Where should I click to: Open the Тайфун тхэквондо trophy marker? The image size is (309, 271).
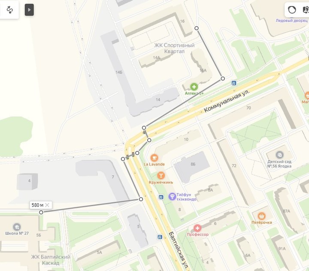point(172,196)
